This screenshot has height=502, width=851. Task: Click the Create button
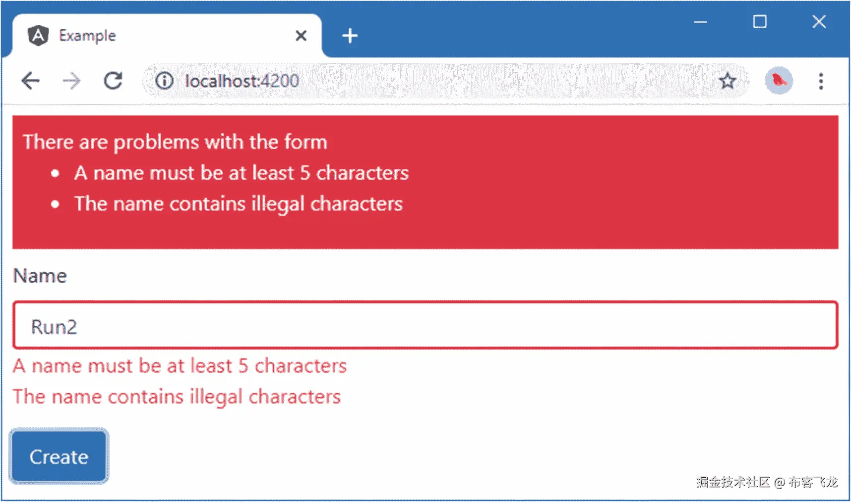[x=59, y=456]
